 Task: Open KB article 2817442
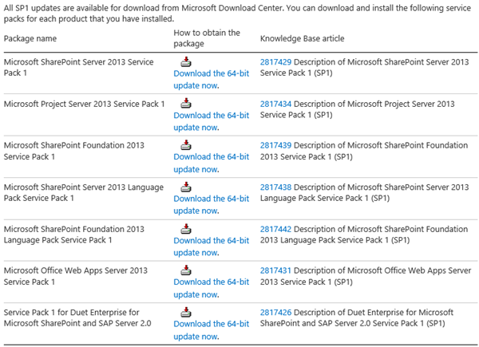click(x=275, y=229)
